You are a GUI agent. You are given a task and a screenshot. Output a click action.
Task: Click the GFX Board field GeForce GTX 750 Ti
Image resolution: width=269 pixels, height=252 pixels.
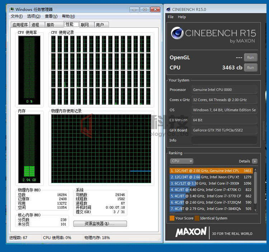(x=225, y=130)
